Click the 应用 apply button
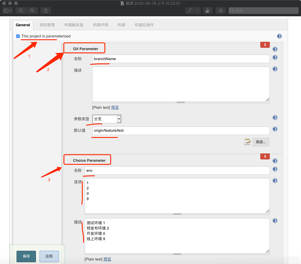This screenshot has width=301, height=264. (x=49, y=256)
